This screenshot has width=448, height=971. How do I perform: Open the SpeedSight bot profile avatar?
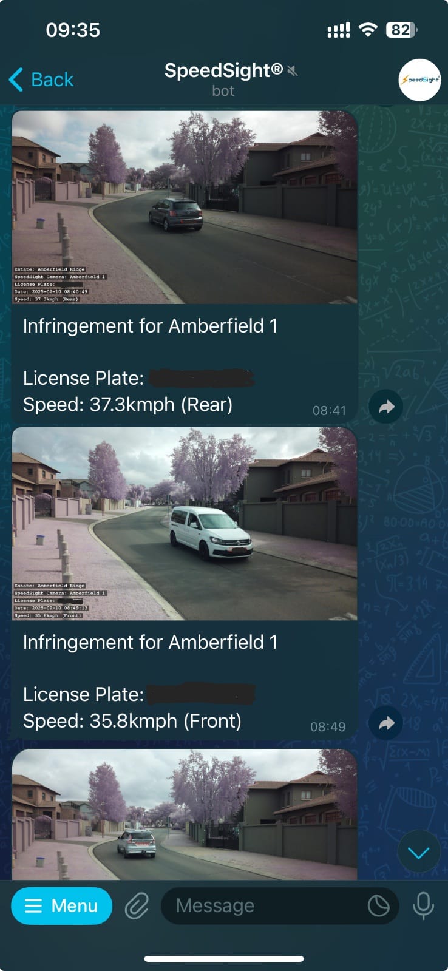419,80
